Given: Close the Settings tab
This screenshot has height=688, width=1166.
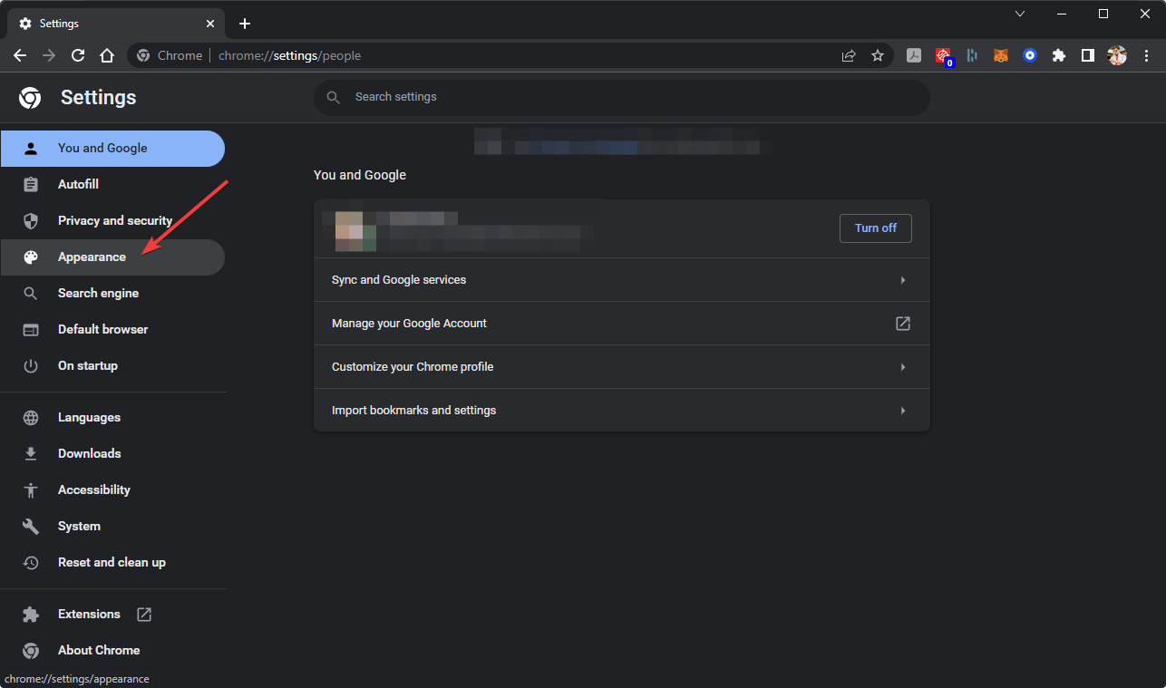Looking at the screenshot, I should point(210,24).
